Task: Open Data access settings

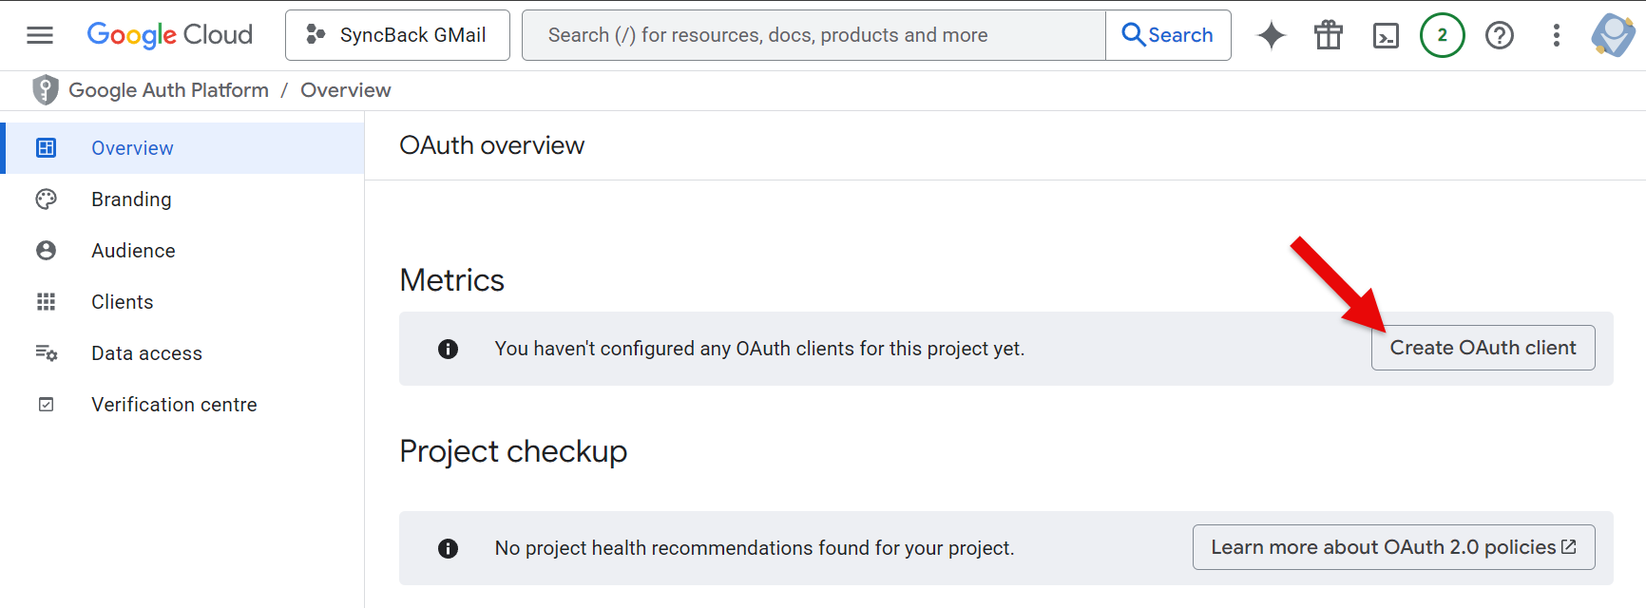Action: click(x=146, y=353)
